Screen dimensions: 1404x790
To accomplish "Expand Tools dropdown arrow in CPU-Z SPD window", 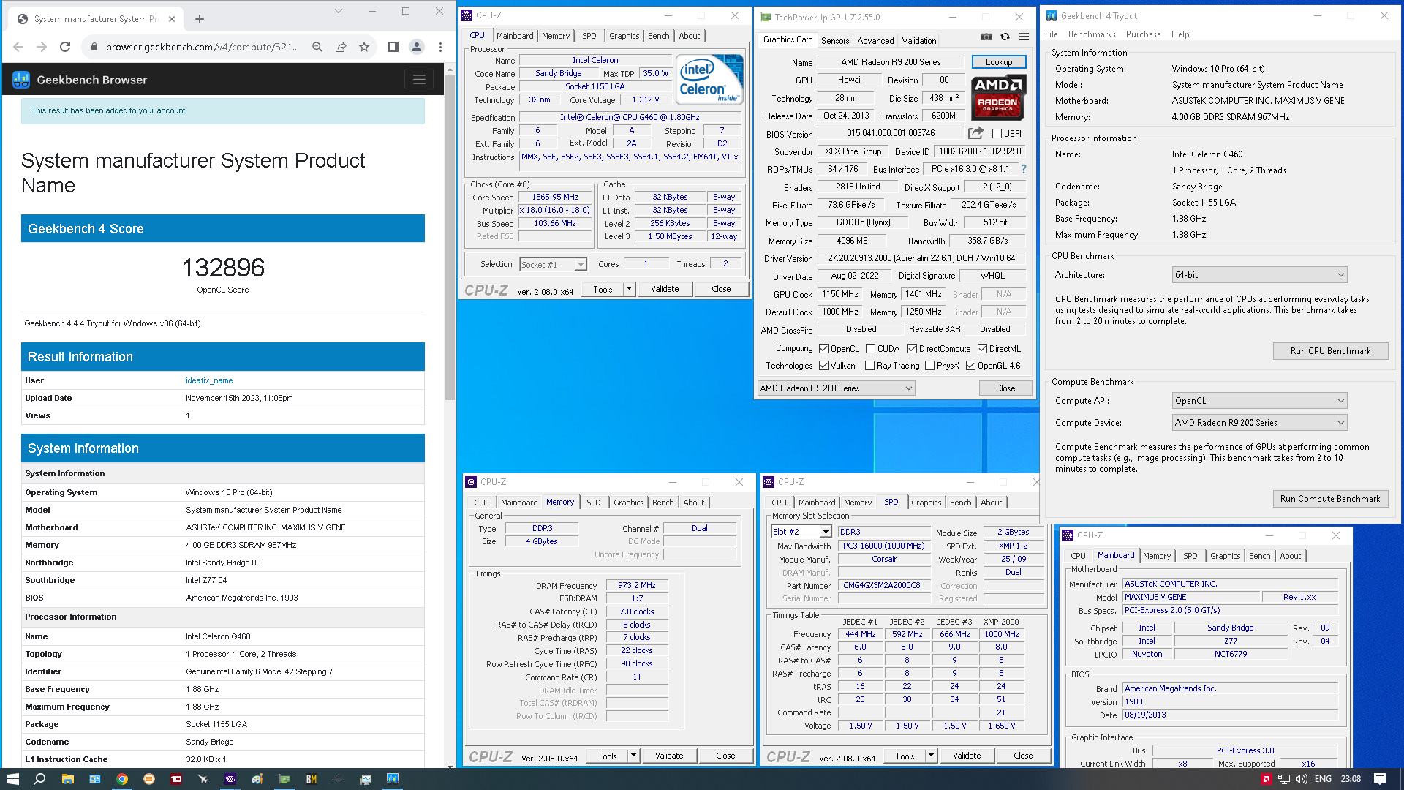I will 931,756.
